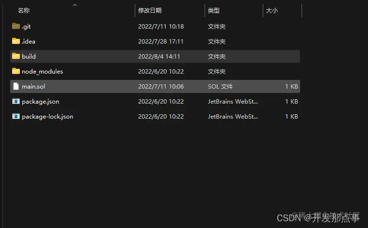
Task: Click the build folder icon
Action: coord(16,56)
